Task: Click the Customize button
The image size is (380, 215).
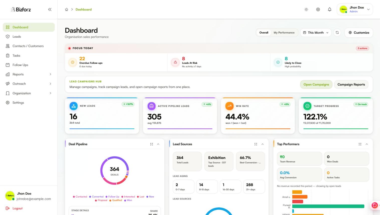Action: (359, 32)
